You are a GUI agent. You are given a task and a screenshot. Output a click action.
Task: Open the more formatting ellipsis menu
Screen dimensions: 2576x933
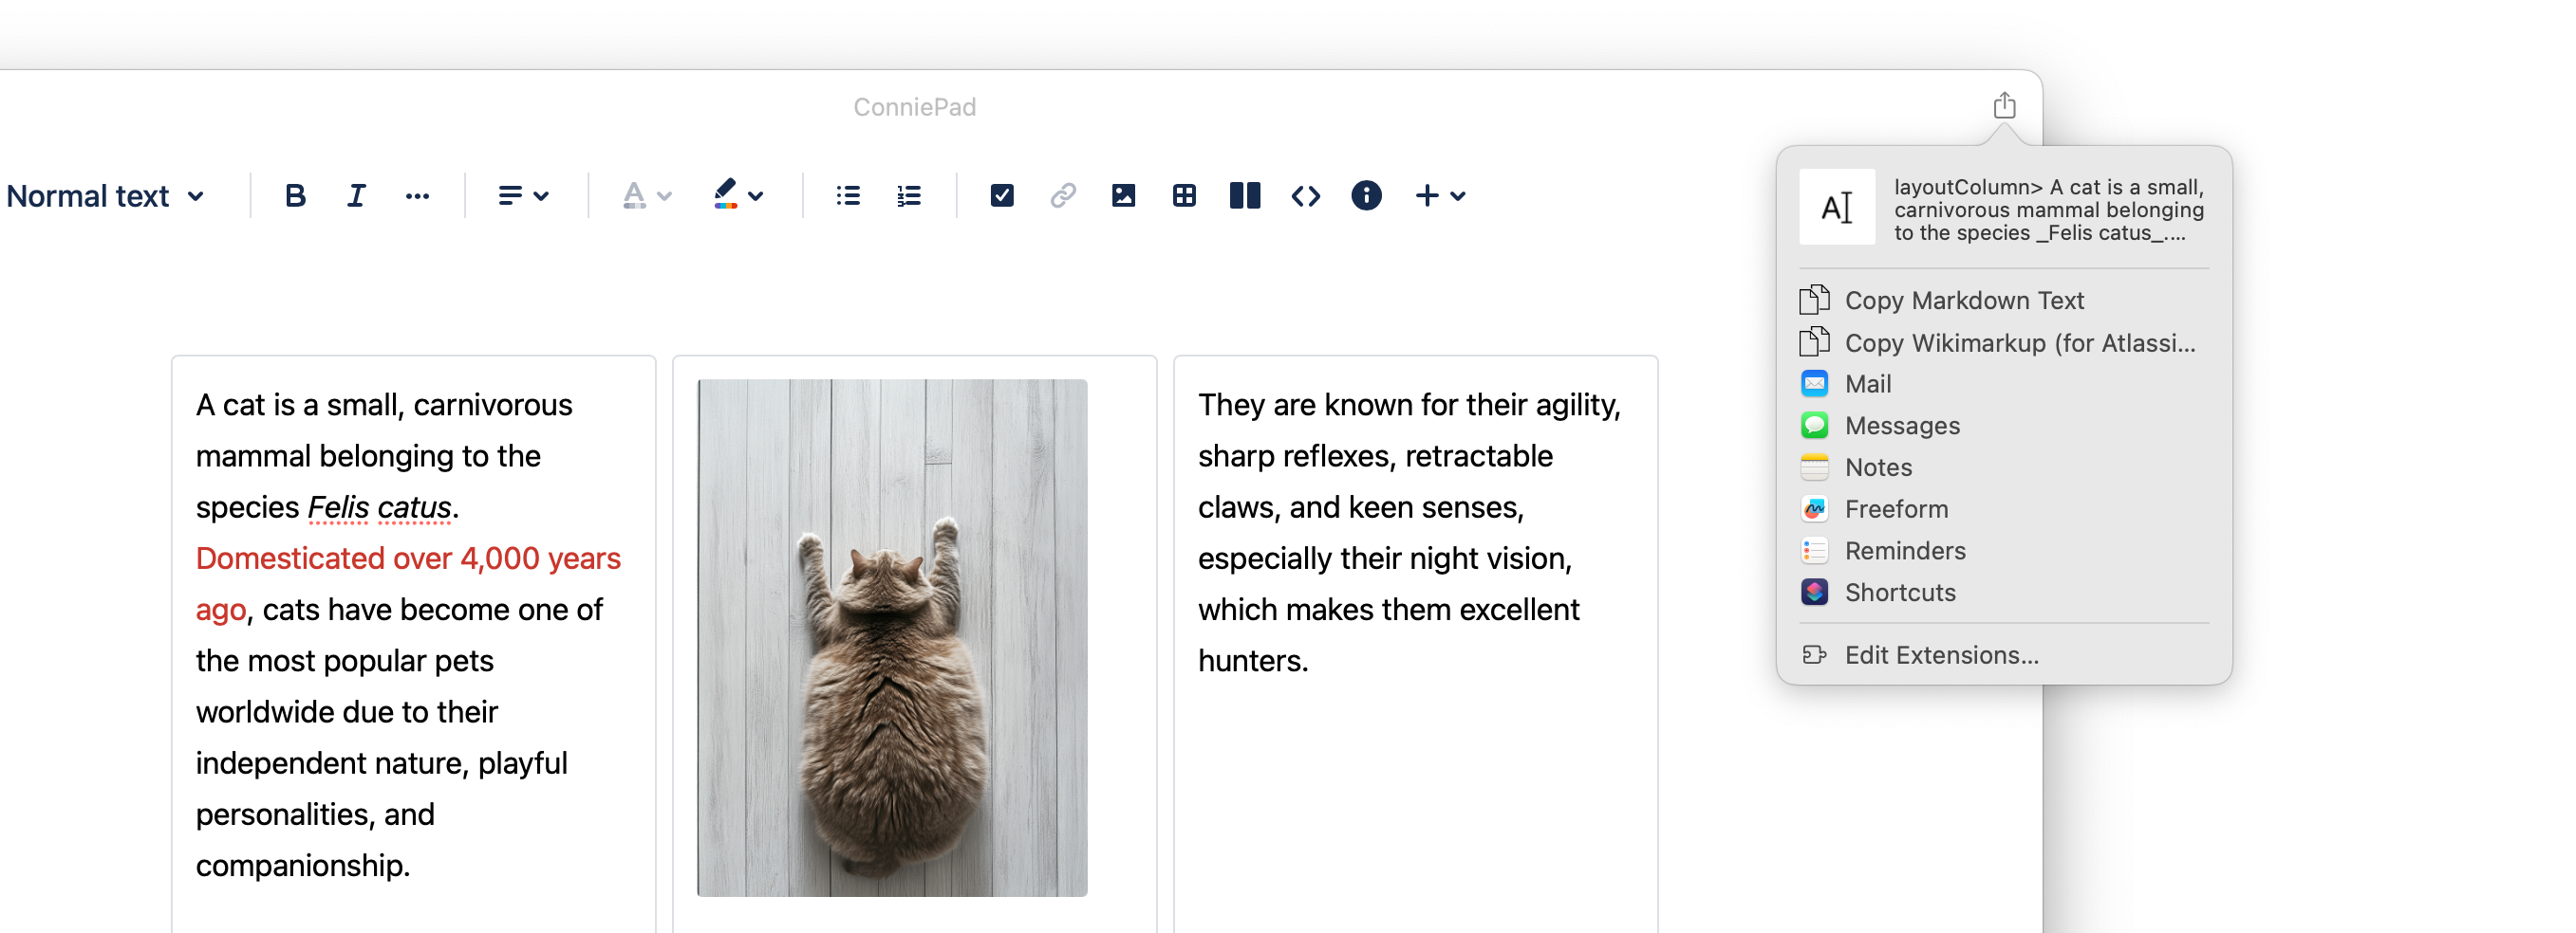coord(417,195)
